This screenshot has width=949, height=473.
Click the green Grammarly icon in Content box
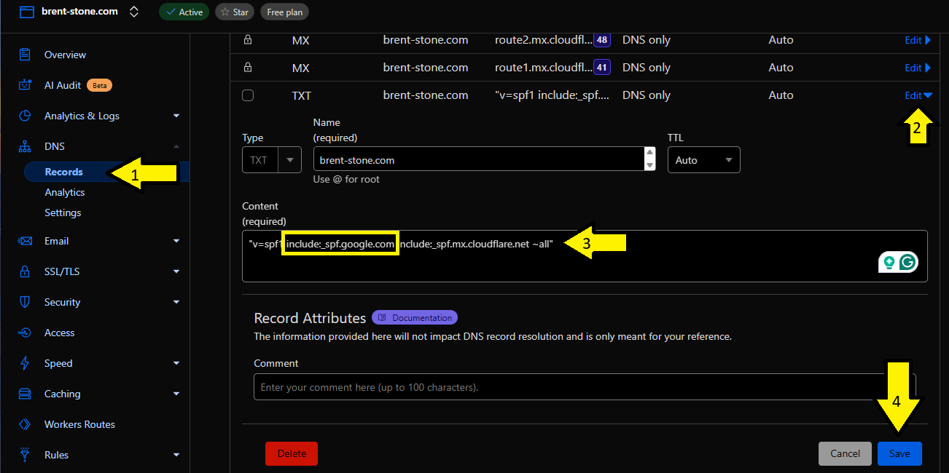click(907, 263)
